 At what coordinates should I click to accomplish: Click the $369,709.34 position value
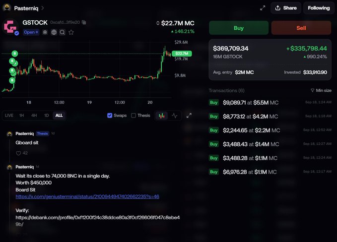click(x=231, y=49)
